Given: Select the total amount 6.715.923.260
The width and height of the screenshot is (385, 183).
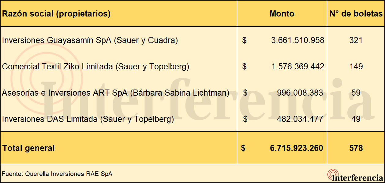Looking at the screenshot, I should [297, 148].
